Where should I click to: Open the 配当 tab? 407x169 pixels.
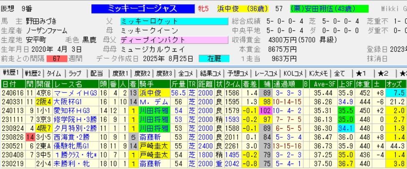pyautogui.click(x=97, y=73)
